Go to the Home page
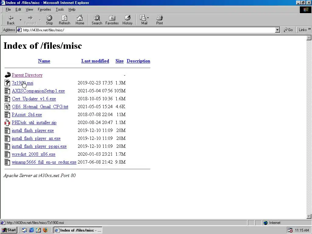The height and width of the screenshot is (234, 312). [x=80, y=20]
